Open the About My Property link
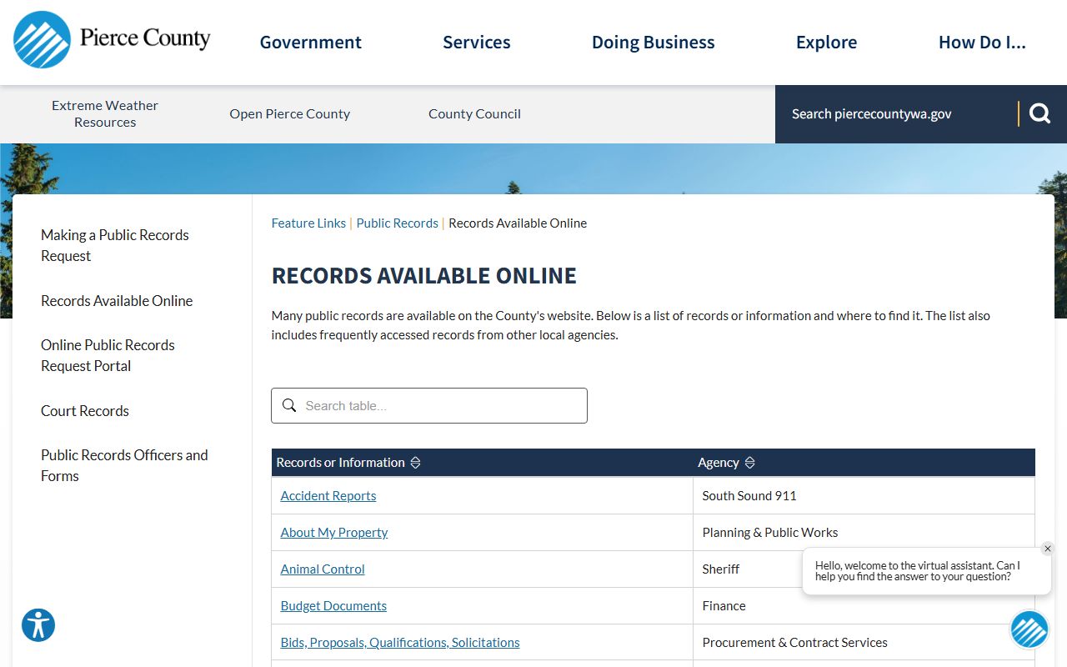1067x667 pixels. point(334,532)
